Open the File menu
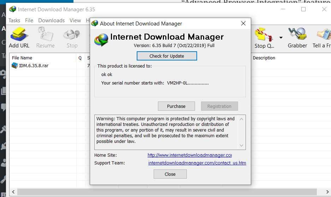Viewport: 331px width, 197px height. click(29, 21)
